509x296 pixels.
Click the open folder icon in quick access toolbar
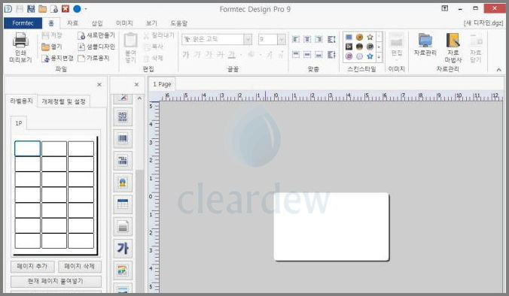[x=42, y=9]
